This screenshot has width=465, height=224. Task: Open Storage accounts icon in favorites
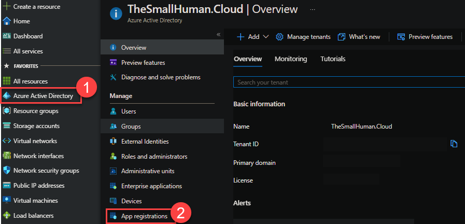7,125
